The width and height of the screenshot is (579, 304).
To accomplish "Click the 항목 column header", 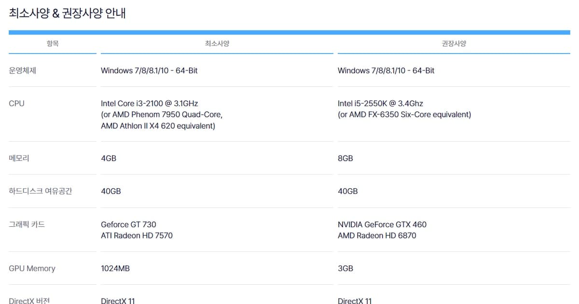I will point(53,43).
